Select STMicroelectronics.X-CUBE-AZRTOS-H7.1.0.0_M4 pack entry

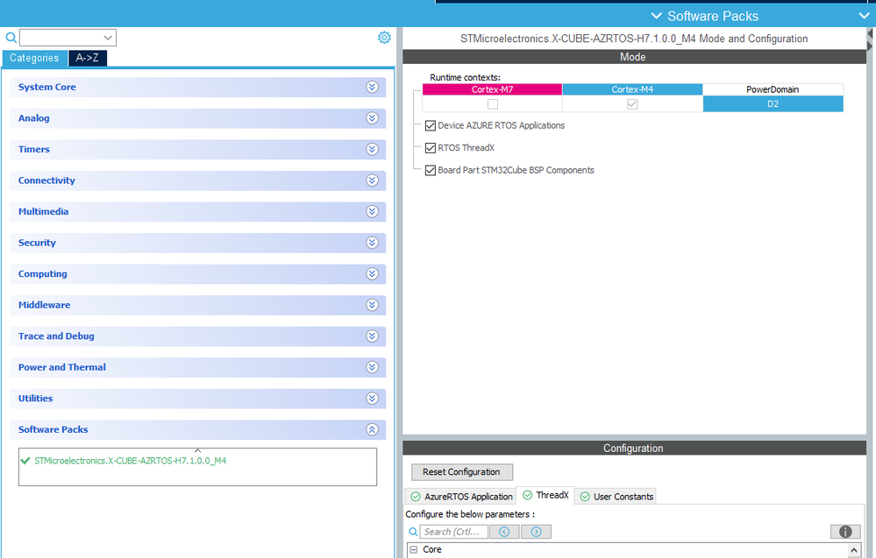pyautogui.click(x=130, y=461)
